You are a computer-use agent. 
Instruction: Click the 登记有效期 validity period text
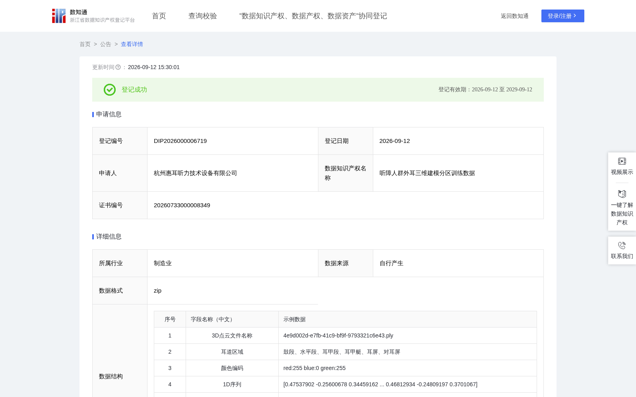[485, 90]
